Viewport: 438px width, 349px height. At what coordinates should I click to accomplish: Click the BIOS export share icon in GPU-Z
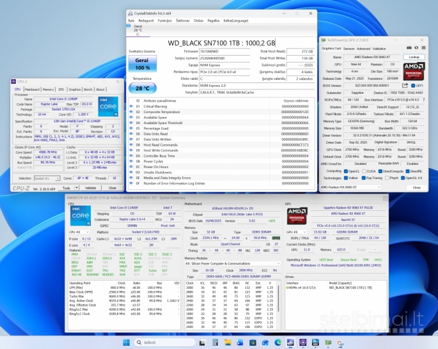(x=405, y=86)
